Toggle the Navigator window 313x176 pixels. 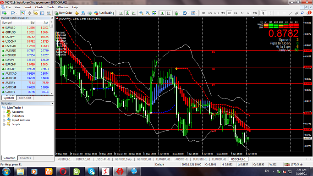[36, 13]
